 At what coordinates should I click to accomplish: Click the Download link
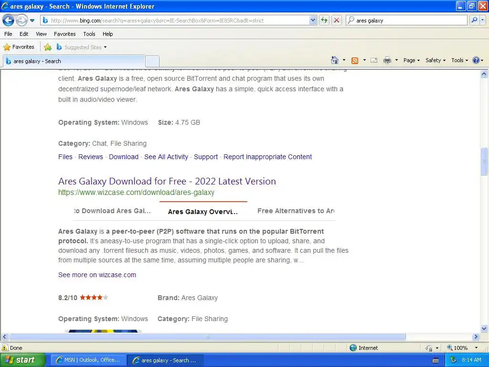pos(124,157)
